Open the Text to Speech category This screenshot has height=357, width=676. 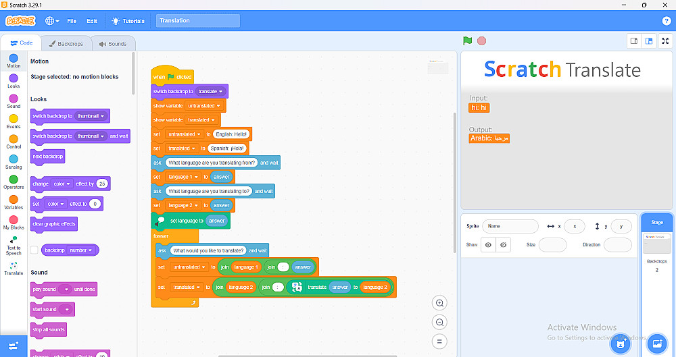[x=14, y=246]
